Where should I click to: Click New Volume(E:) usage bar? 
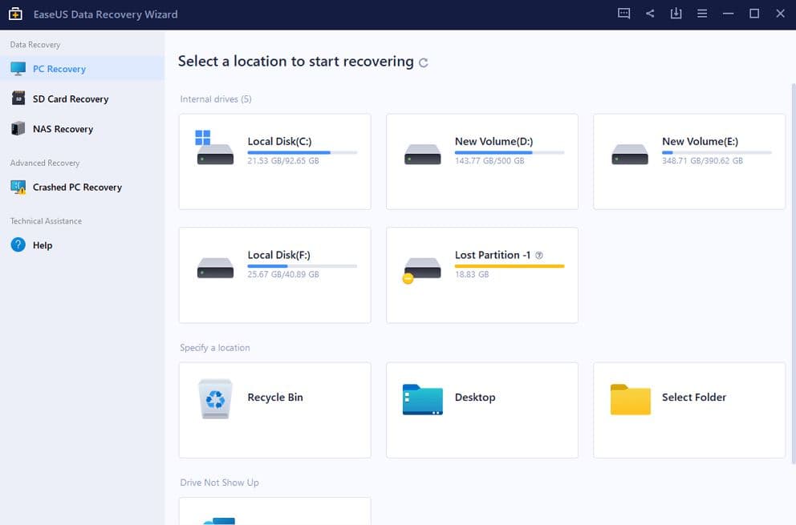click(716, 152)
